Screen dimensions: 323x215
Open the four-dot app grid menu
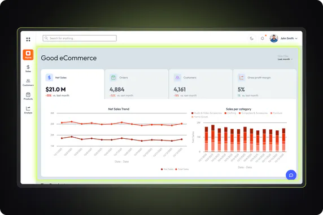tap(28, 40)
